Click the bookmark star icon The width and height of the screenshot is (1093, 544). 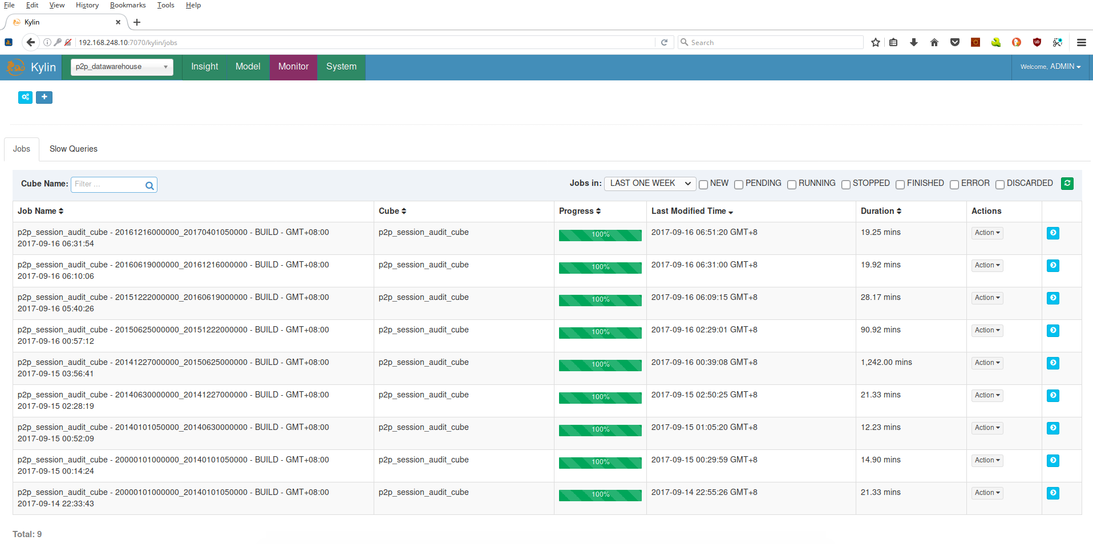[876, 42]
